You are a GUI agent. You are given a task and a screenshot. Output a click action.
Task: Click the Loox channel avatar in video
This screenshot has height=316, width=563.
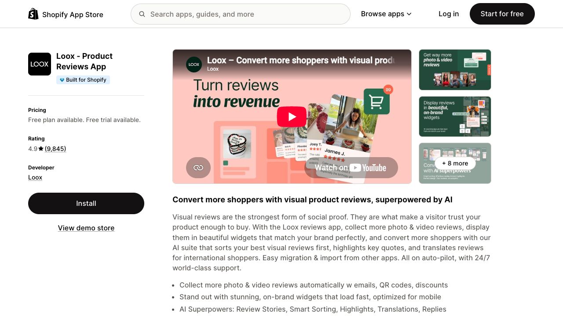coord(194,64)
